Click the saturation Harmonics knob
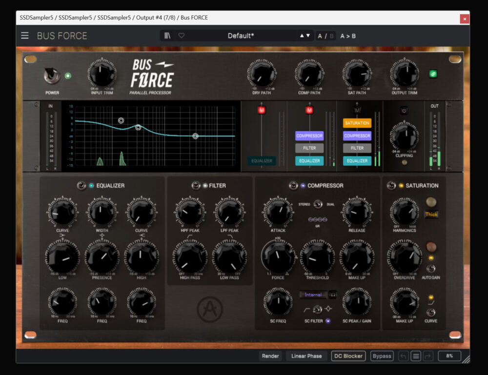Screen dimensions: 488x375 [x=405, y=212]
